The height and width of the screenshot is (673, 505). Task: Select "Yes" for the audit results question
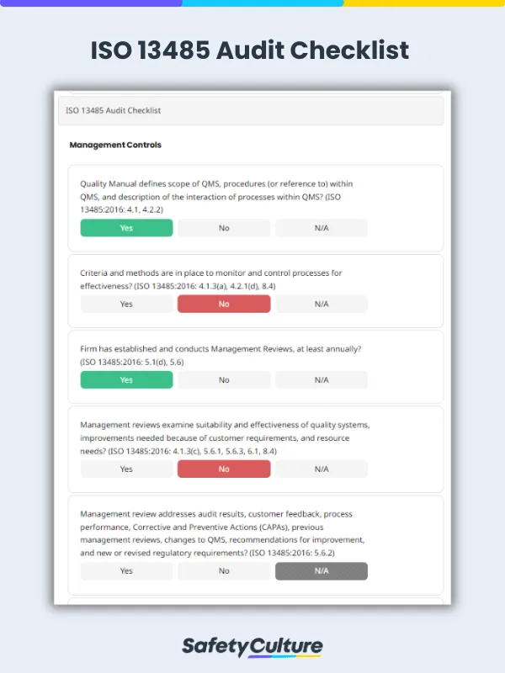click(126, 571)
